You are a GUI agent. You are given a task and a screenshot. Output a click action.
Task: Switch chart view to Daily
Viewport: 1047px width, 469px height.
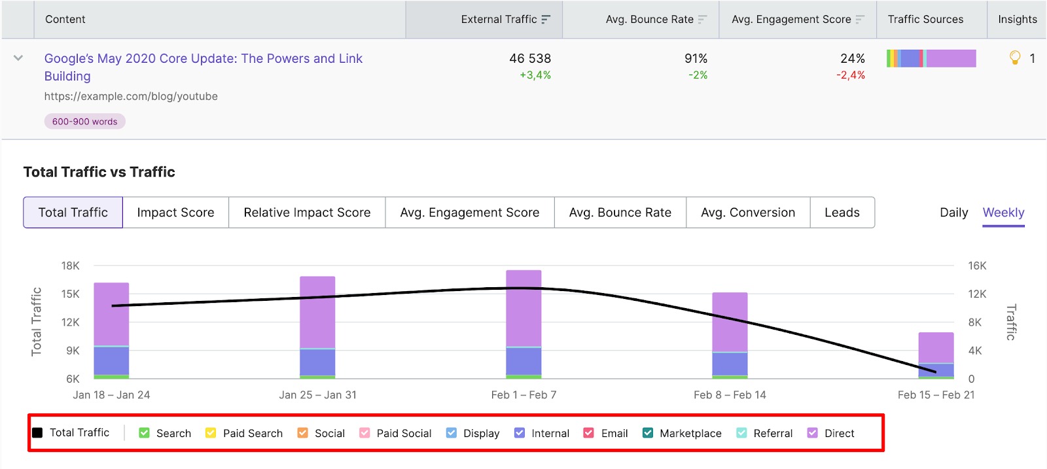[x=953, y=213]
